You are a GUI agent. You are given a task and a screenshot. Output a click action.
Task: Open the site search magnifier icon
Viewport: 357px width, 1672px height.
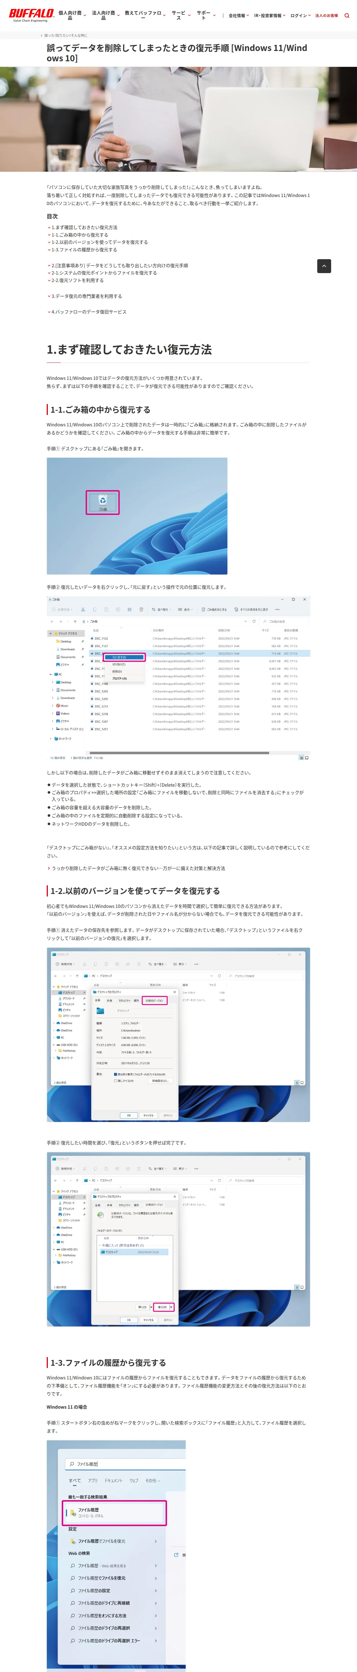click(x=347, y=16)
